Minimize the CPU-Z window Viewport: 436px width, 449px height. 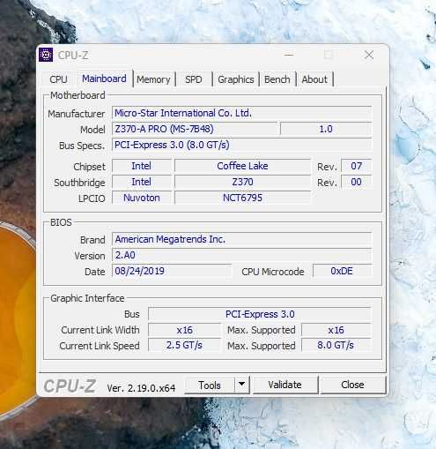[x=289, y=55]
